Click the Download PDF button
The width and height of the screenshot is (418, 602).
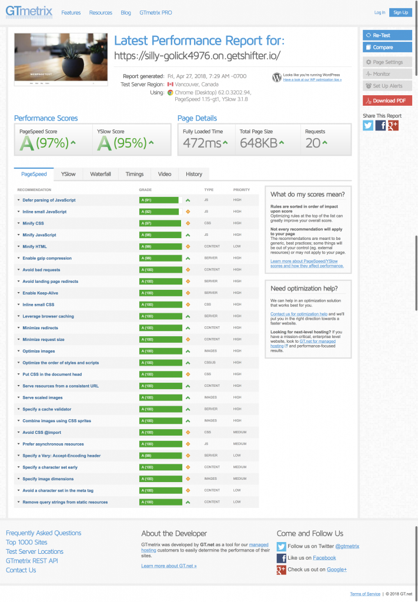387,101
